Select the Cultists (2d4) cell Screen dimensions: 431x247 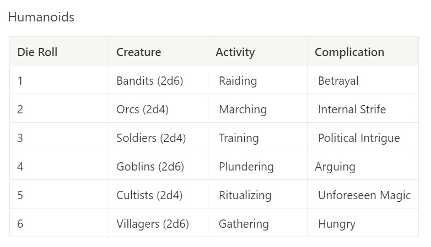click(x=149, y=195)
